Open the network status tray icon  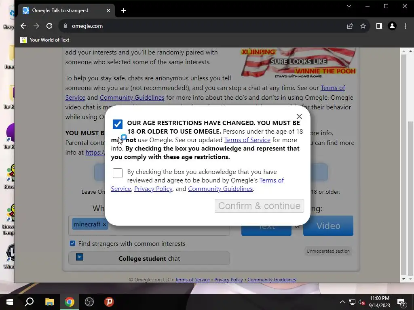pos(352,302)
